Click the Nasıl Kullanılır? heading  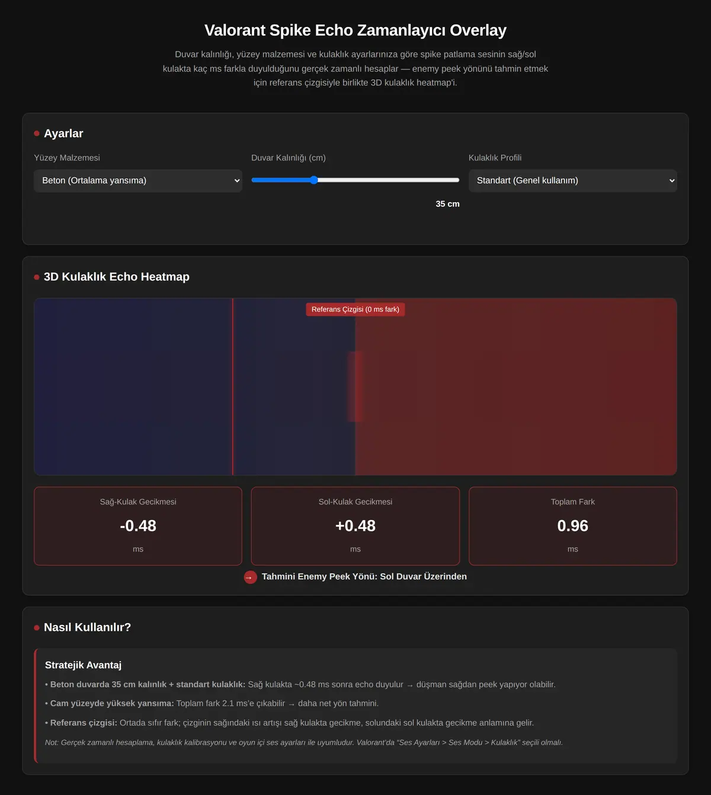pyautogui.click(x=87, y=627)
